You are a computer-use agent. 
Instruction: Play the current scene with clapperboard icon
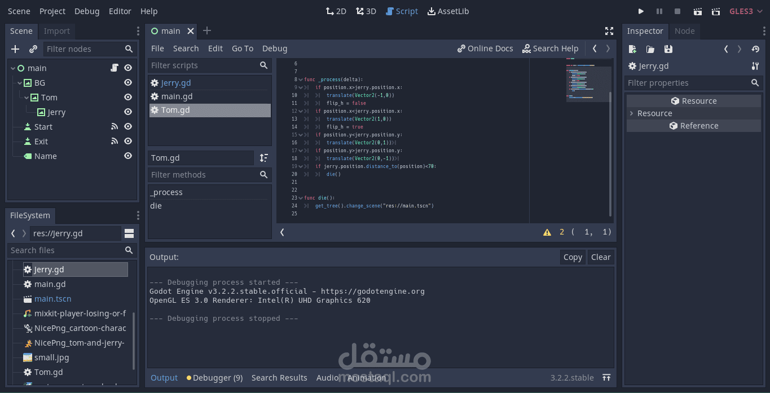(698, 11)
